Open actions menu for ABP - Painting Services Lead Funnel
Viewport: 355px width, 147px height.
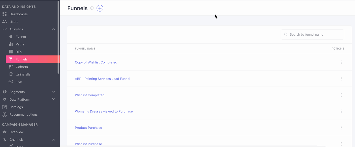(341, 79)
